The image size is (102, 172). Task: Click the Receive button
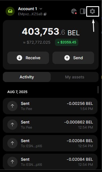(28, 58)
